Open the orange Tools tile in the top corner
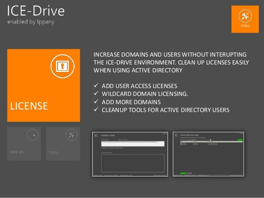 click(245, 19)
